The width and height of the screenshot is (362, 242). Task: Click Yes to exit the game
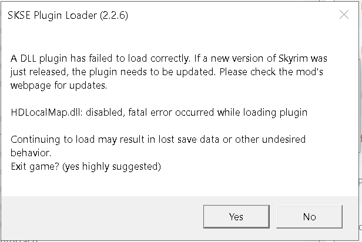(x=236, y=217)
